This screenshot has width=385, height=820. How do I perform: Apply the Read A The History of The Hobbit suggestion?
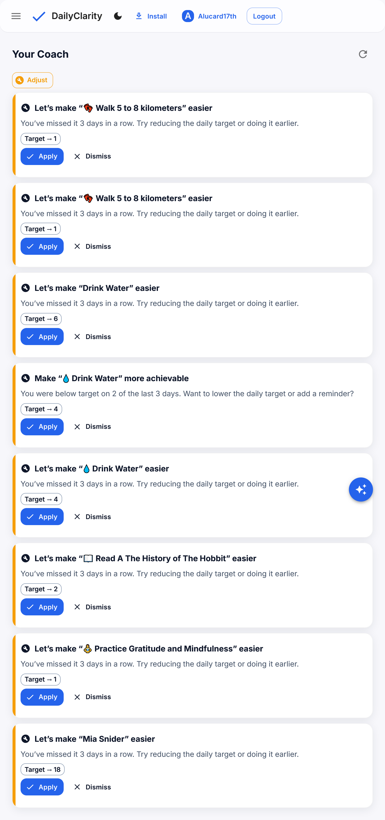coord(42,607)
